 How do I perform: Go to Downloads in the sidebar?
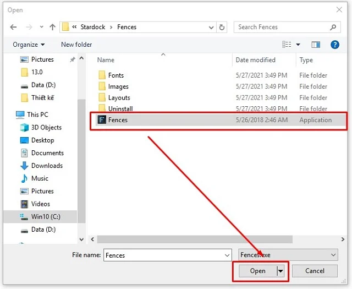[47, 166]
